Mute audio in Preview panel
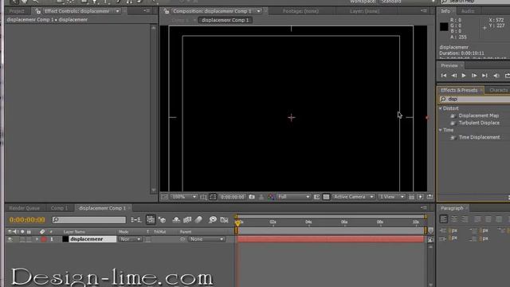The width and height of the screenshot is (510, 287). [496, 76]
